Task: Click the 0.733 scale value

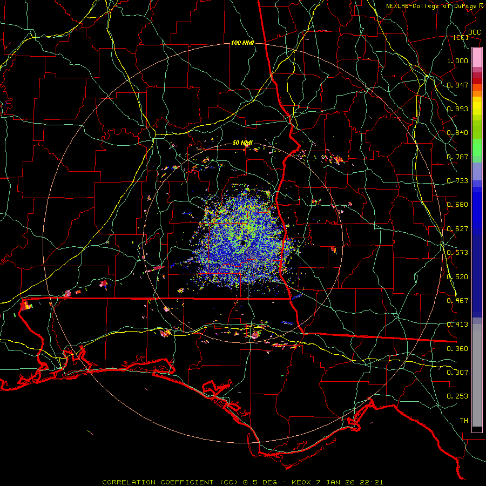Action: pyautogui.click(x=457, y=181)
